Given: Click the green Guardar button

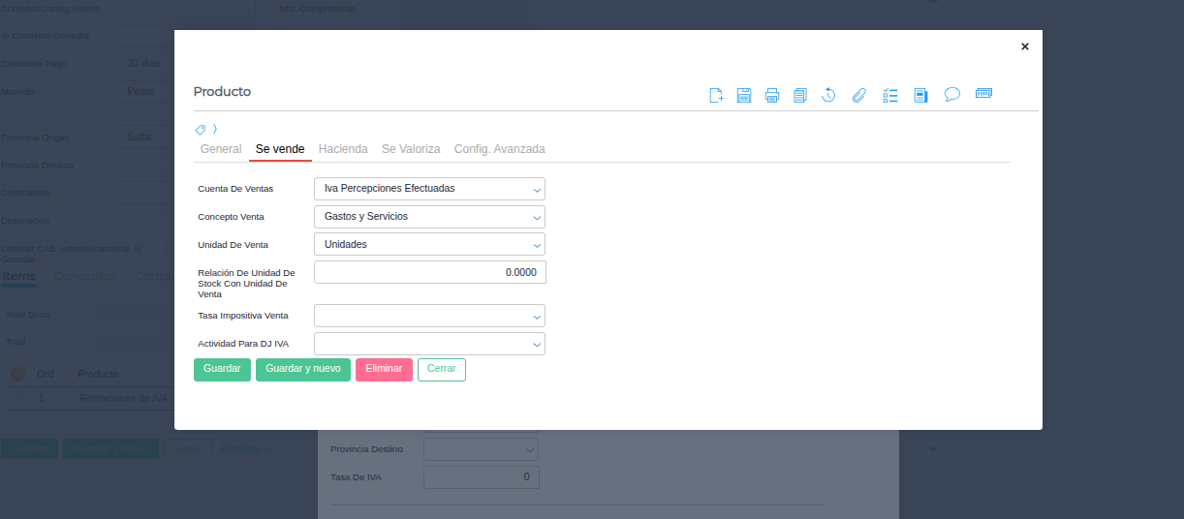Looking at the screenshot, I should 222,369.
